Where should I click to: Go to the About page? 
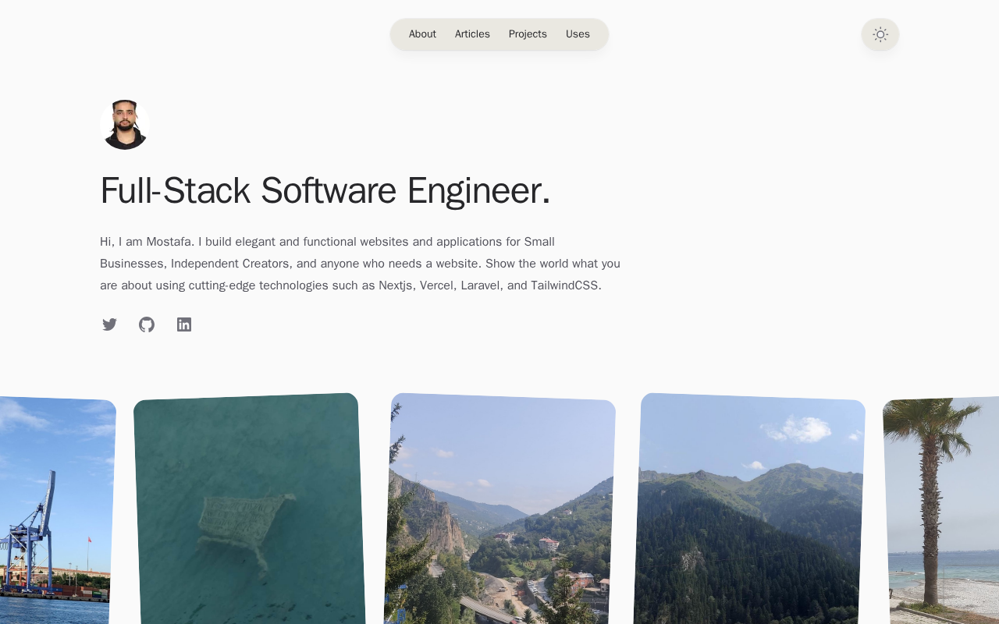coord(422,34)
